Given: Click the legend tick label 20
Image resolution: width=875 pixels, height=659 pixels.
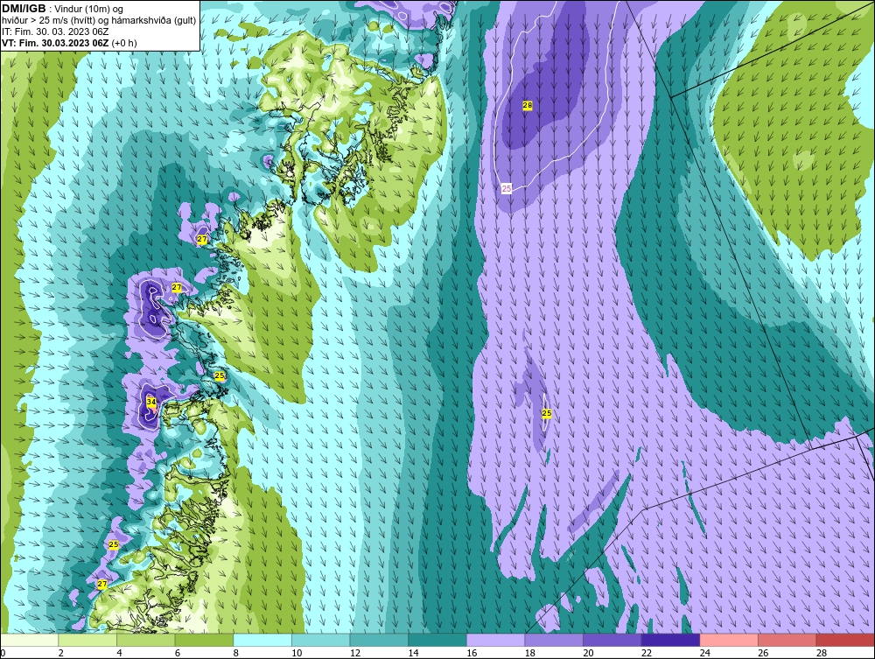Looking at the screenshot, I should pos(588,653).
